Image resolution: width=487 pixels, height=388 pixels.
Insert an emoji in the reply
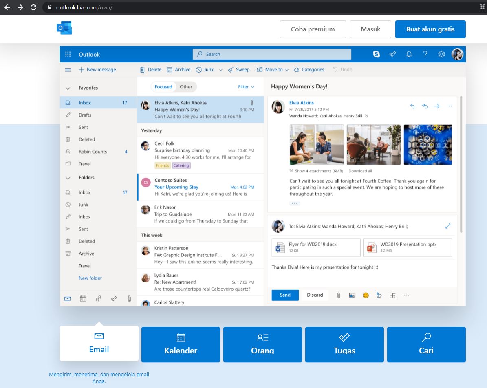coord(366,295)
